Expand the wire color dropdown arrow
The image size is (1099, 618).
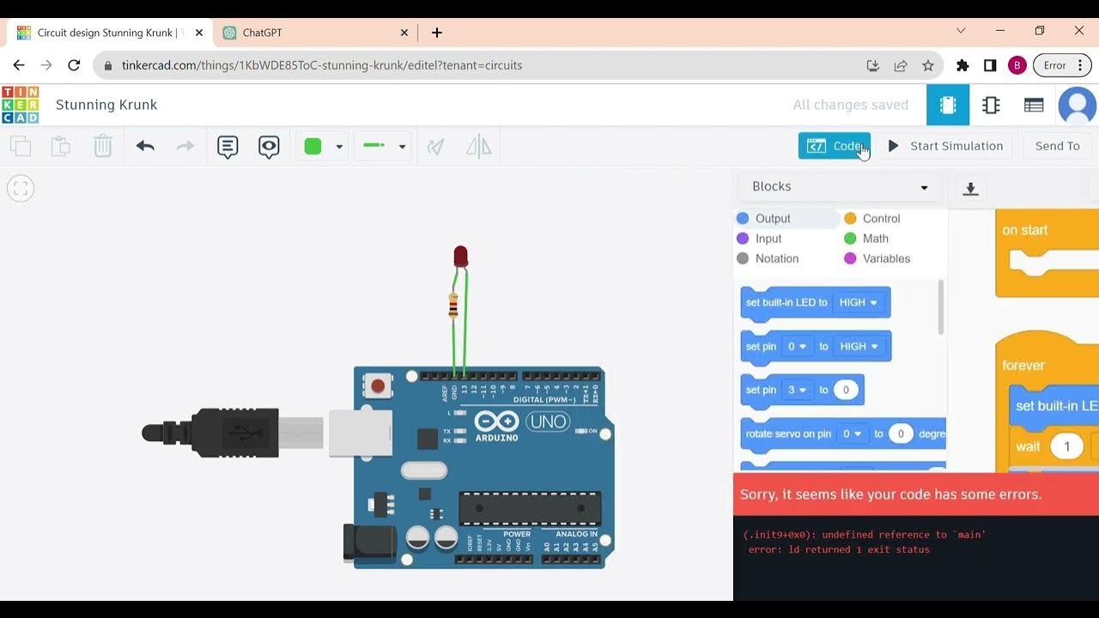pyautogui.click(x=339, y=147)
